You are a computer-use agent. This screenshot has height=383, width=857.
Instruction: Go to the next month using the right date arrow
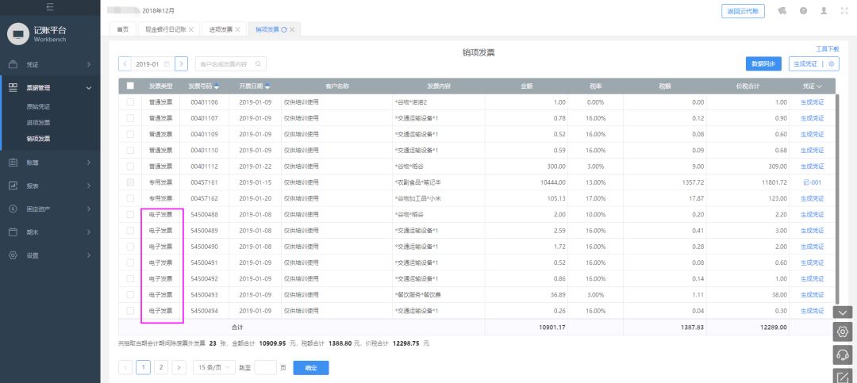point(182,64)
